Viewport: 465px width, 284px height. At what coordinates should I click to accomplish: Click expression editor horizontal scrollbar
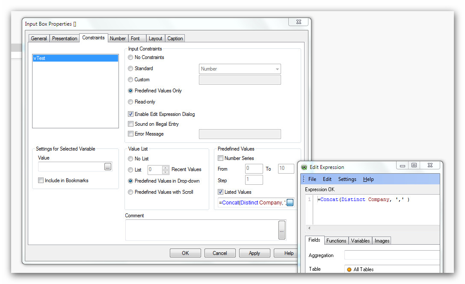pyautogui.click(x=373, y=228)
